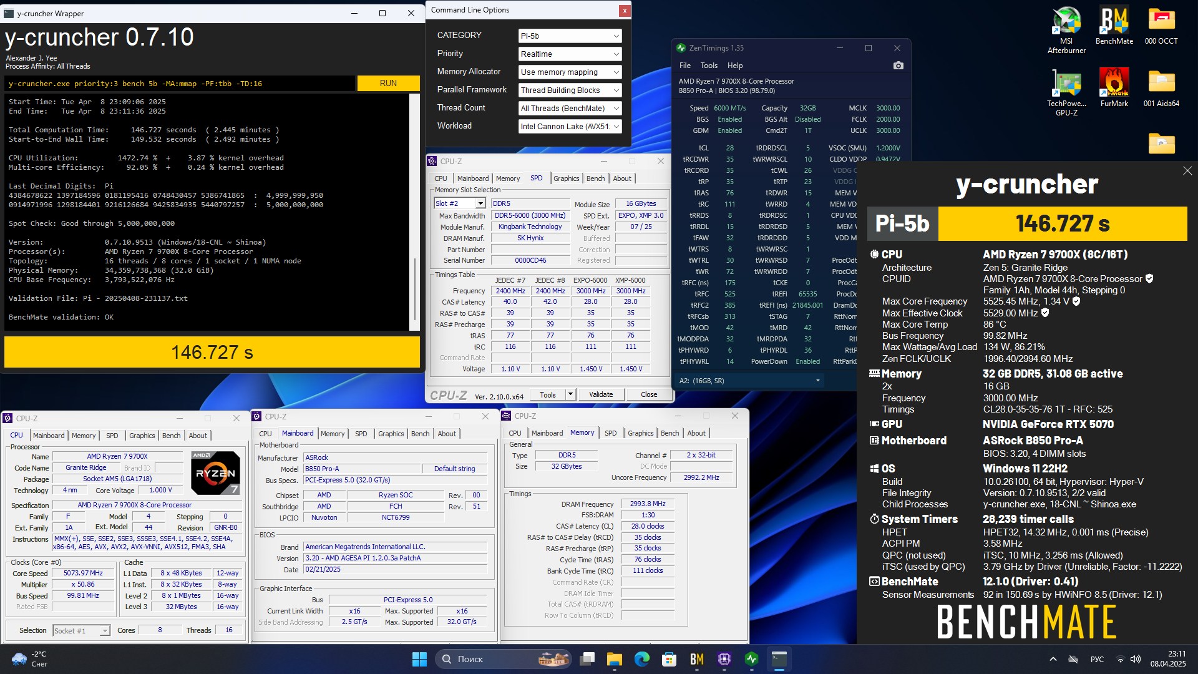Click the 146.727 s result bar

pos(212,353)
